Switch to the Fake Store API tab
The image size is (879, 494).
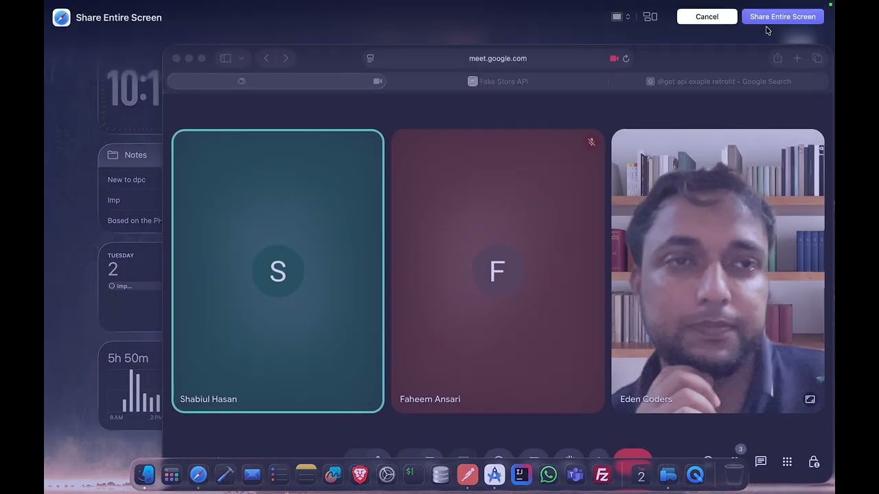(x=498, y=81)
